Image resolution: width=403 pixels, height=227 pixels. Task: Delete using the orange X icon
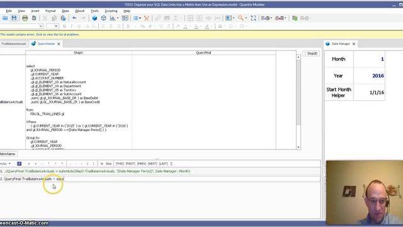[x=147, y=18]
